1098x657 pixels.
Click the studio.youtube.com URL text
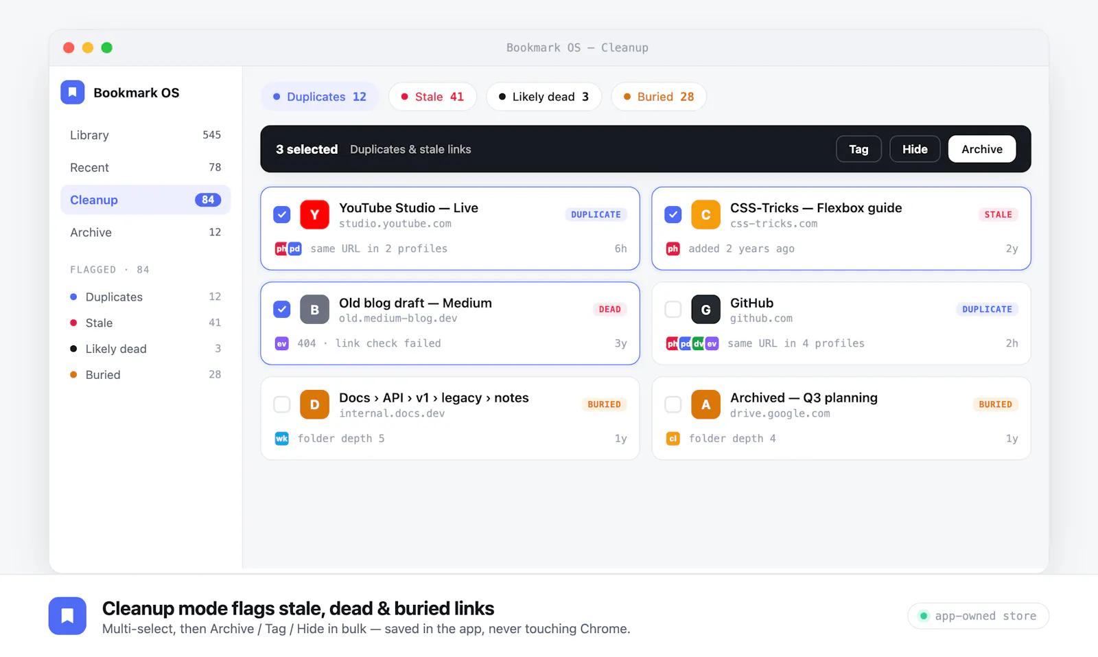click(395, 224)
